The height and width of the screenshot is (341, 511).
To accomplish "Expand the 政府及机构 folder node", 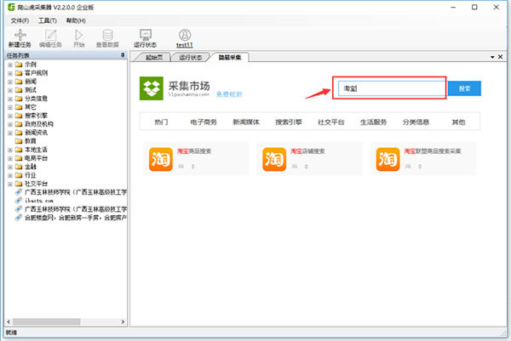I will 10,124.
